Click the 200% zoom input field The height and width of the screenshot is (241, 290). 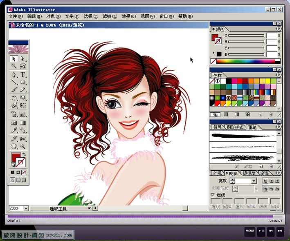tap(16, 208)
